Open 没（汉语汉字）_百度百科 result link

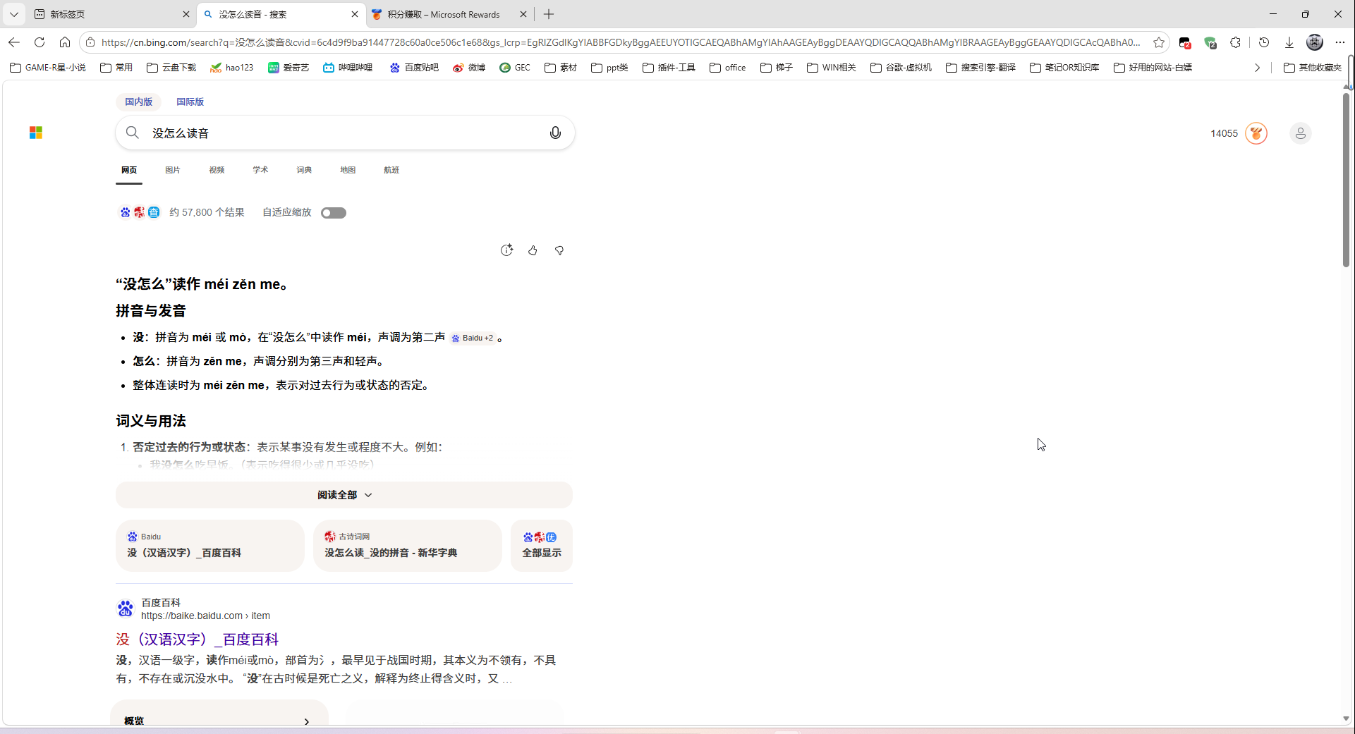(x=198, y=640)
